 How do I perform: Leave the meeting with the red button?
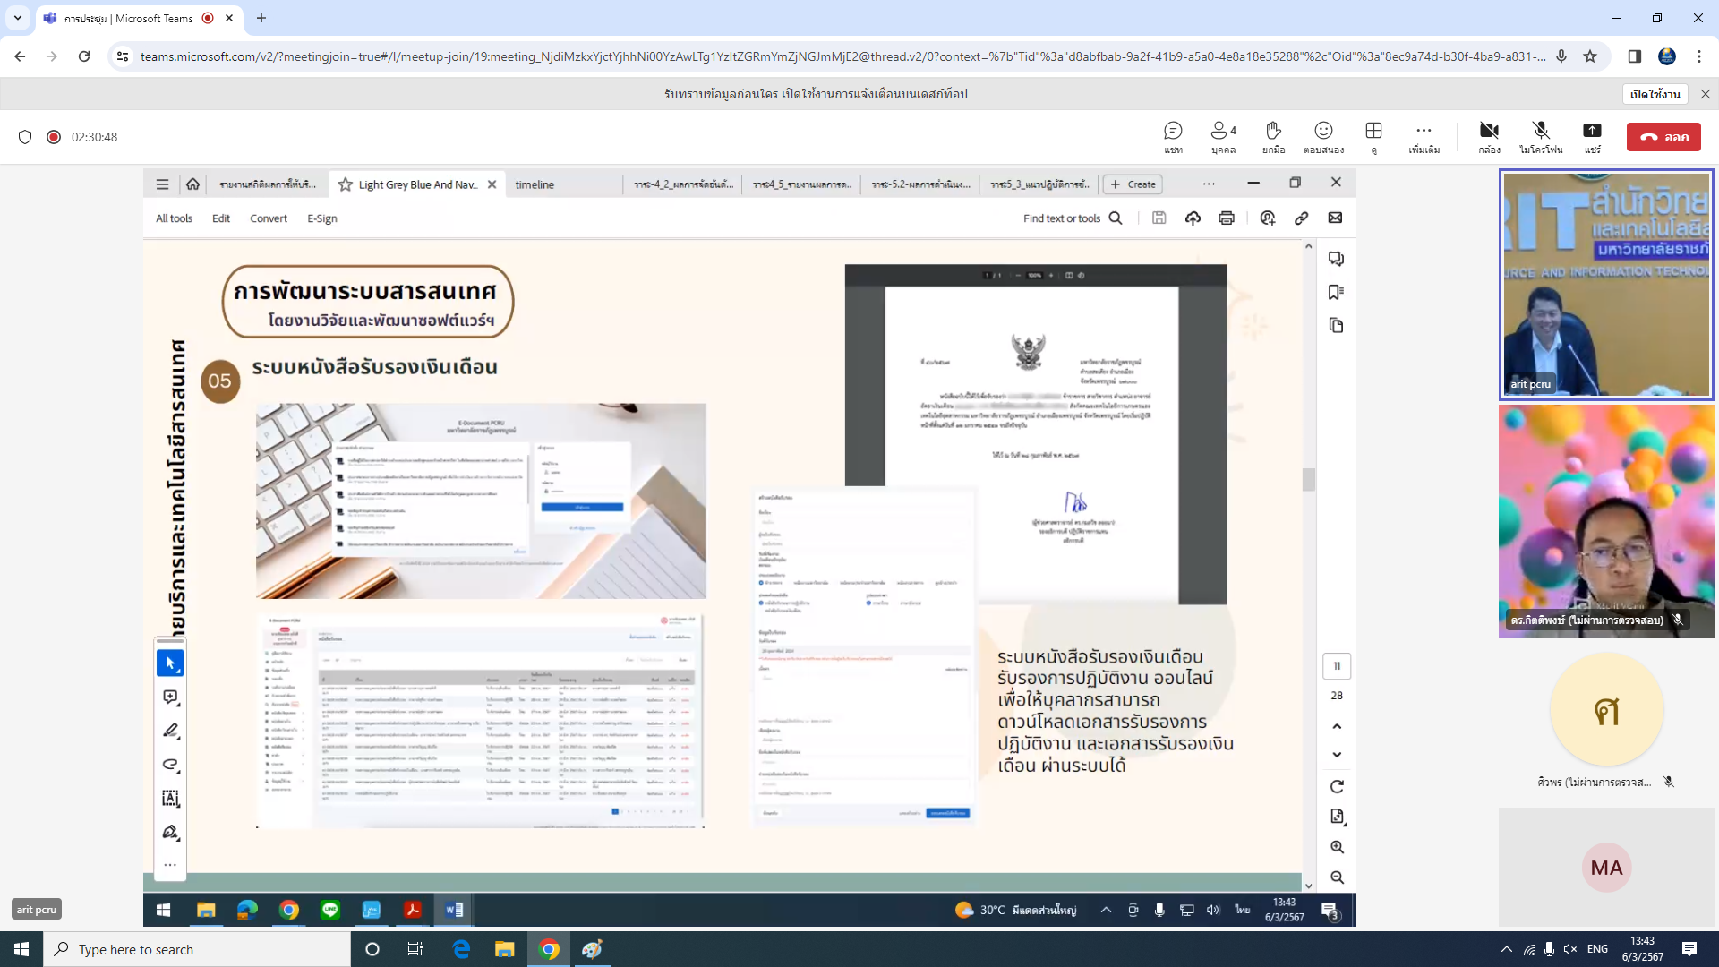[1663, 137]
